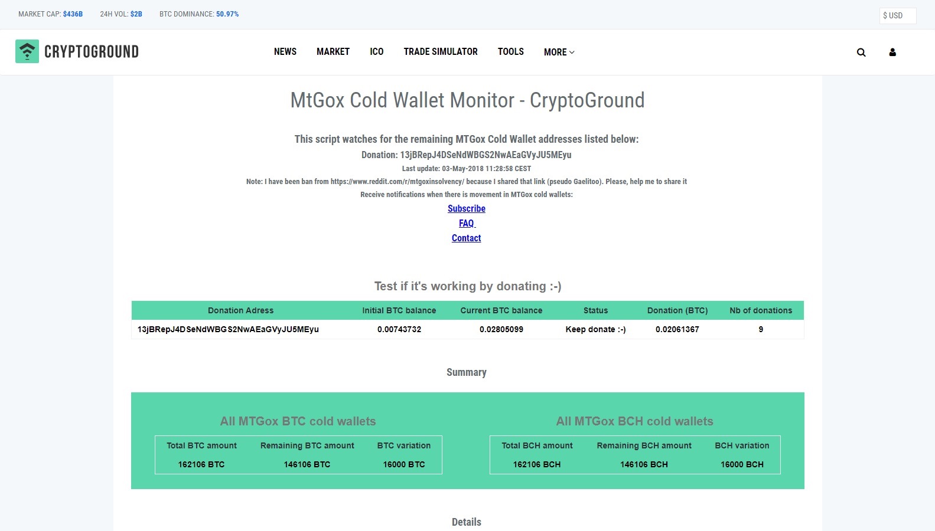Follow the Subscribe link
935x531 pixels.
[467, 208]
